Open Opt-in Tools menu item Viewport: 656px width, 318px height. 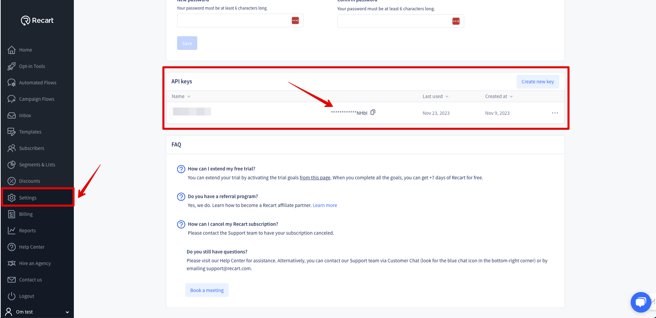tap(32, 66)
